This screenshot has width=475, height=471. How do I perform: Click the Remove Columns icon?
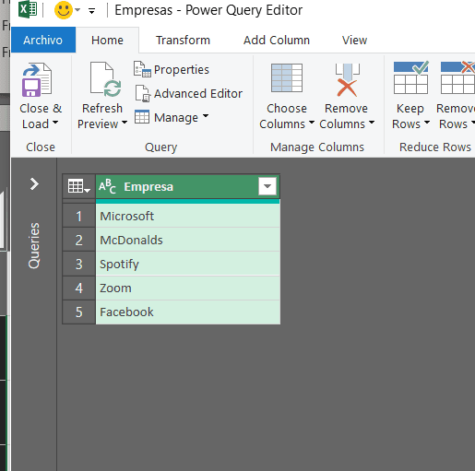pos(347,79)
